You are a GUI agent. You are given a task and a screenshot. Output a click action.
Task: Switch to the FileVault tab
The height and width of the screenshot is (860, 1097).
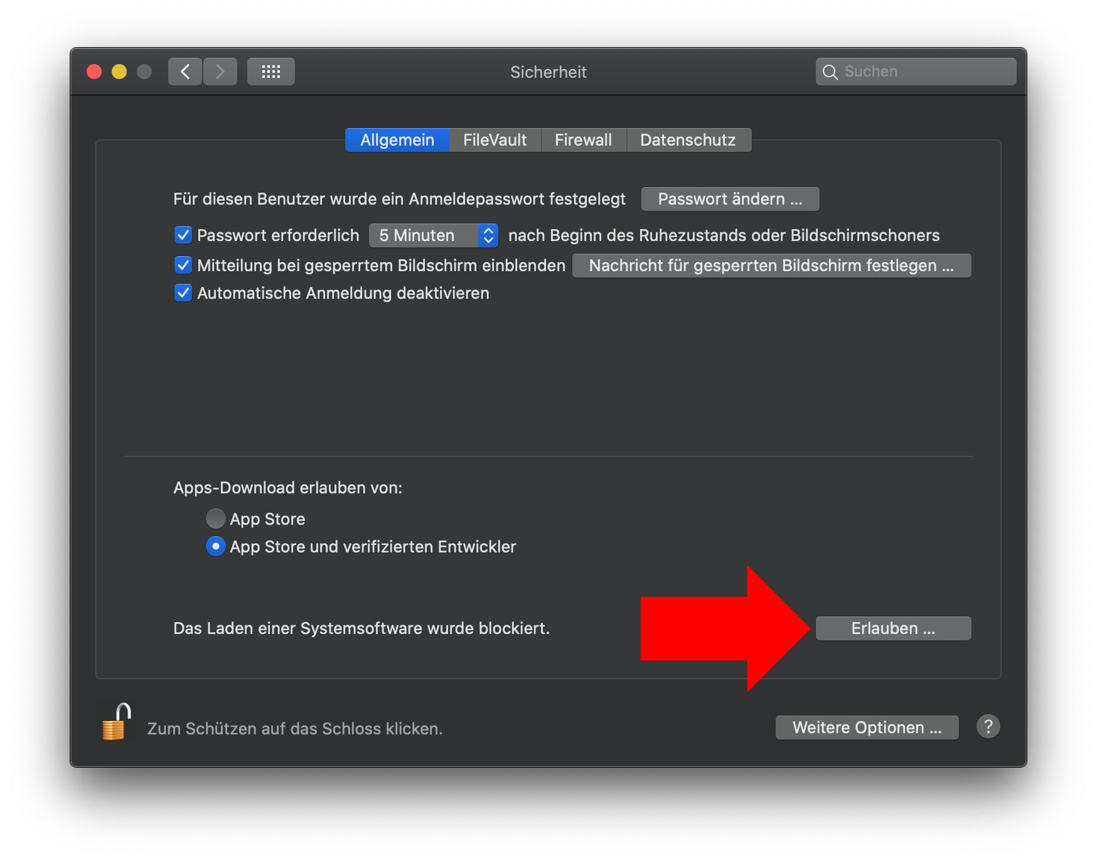click(495, 140)
